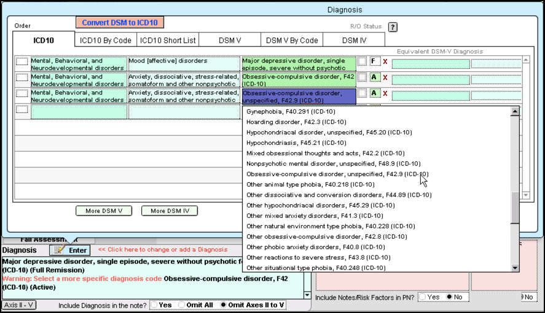Delete the Major depressive disorder row with X
Screen dimensions: 545x313
[385, 61]
